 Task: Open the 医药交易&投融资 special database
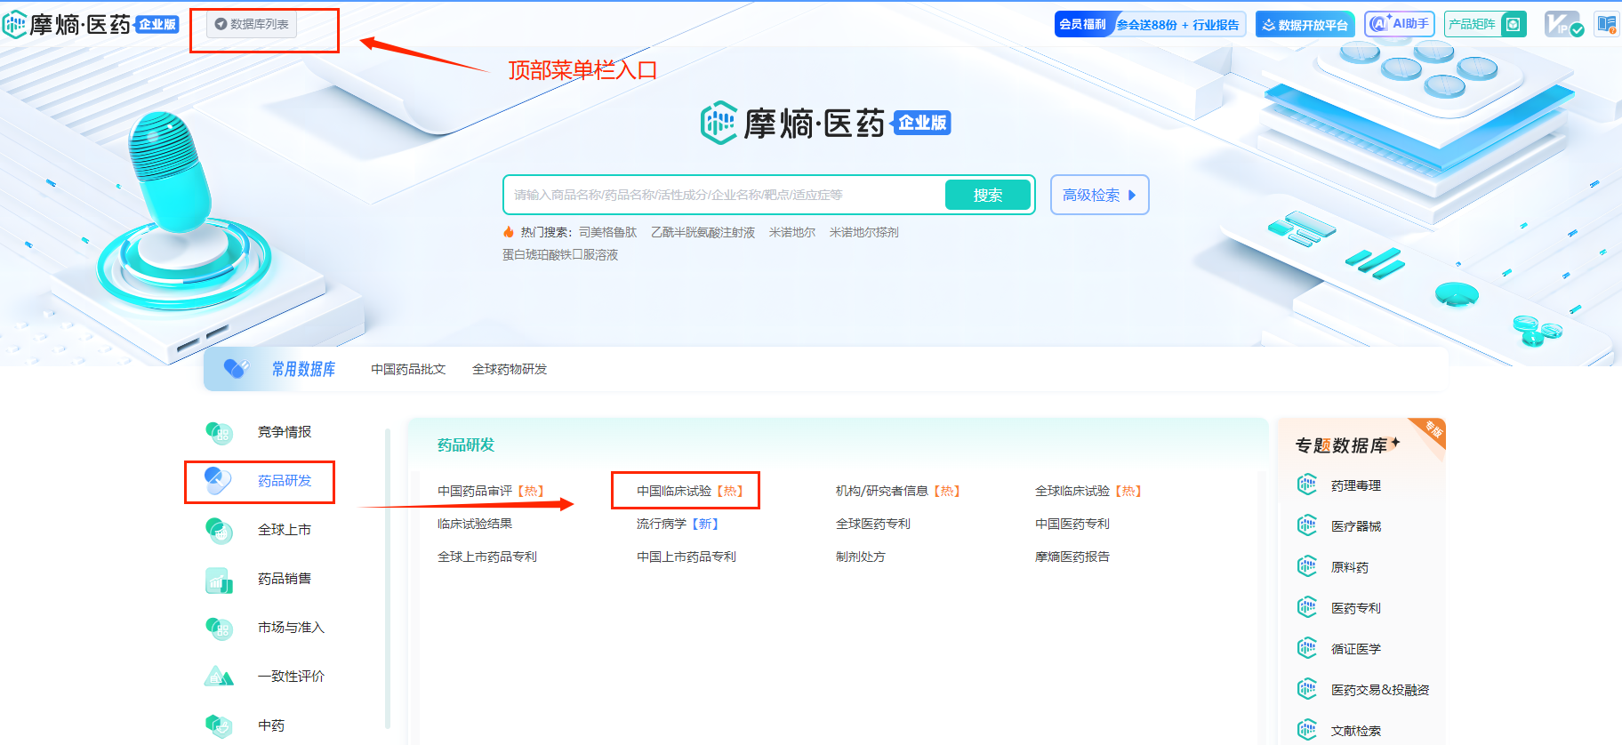tap(1380, 690)
